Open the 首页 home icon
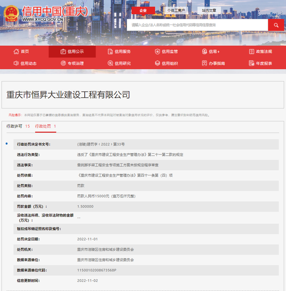 (x=16, y=51)
